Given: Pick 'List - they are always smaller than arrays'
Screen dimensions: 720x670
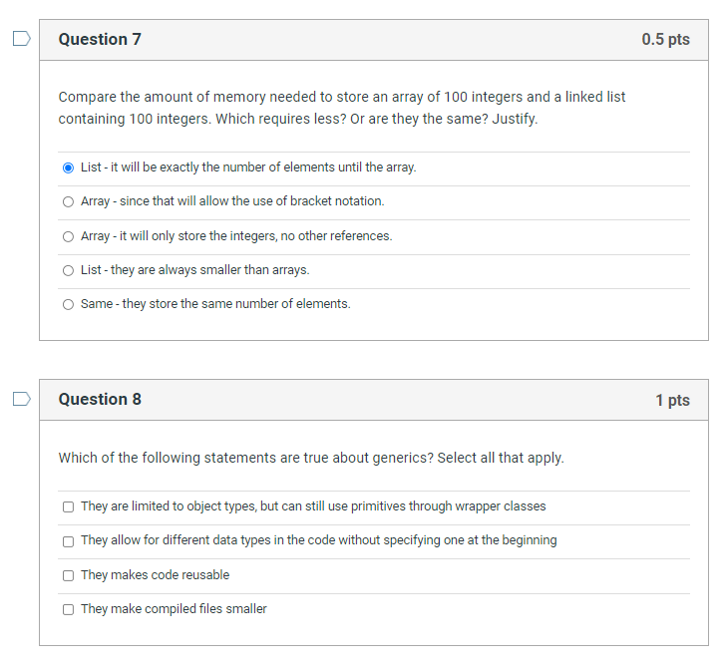Looking at the screenshot, I should point(68,270).
